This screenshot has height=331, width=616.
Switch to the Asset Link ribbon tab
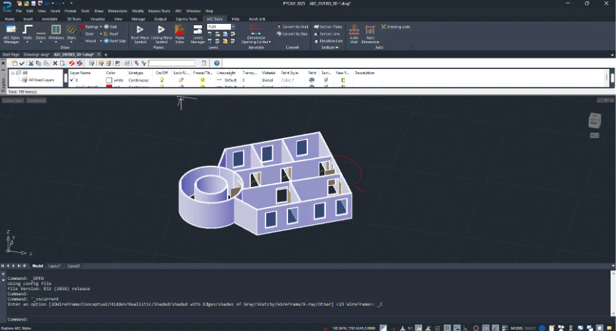coord(257,19)
